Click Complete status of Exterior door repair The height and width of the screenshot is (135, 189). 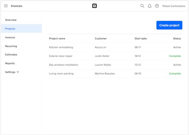click(x=175, y=56)
